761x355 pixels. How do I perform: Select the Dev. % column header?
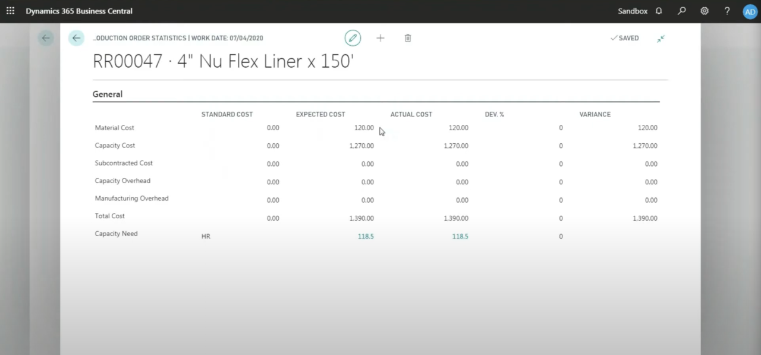coord(495,114)
